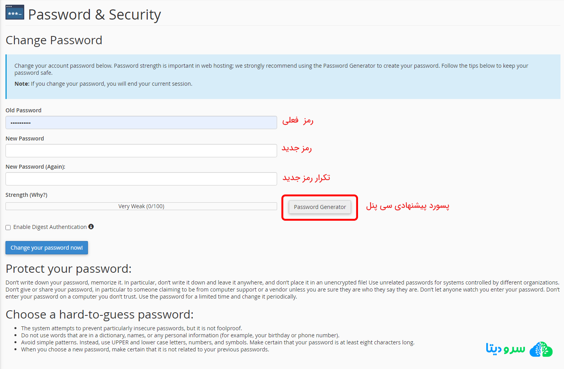The width and height of the screenshot is (564, 369).
Task: Click the green and blue cloud logo
Action: (x=541, y=349)
